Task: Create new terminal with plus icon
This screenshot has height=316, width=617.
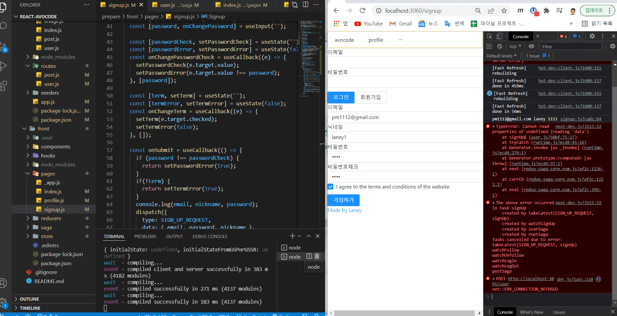Action: (292, 236)
